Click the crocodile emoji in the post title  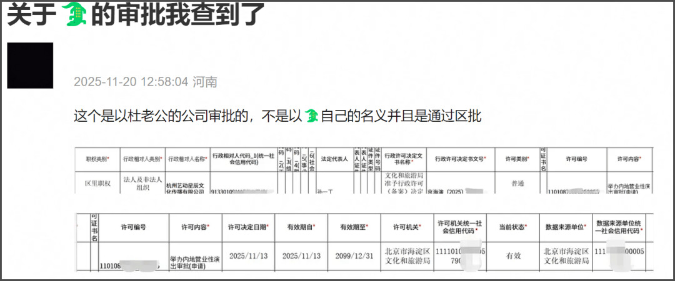(75, 16)
